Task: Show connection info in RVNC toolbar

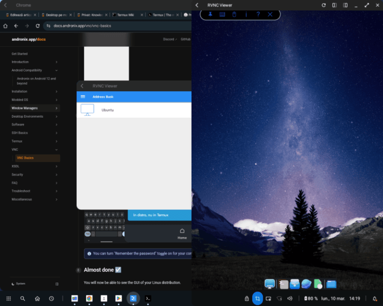Action: tap(246, 14)
